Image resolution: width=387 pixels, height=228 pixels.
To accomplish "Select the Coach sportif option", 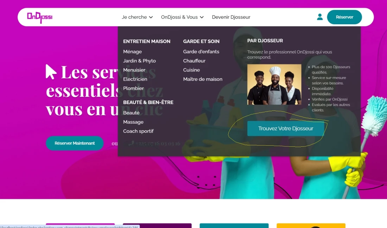I will 138,131.
